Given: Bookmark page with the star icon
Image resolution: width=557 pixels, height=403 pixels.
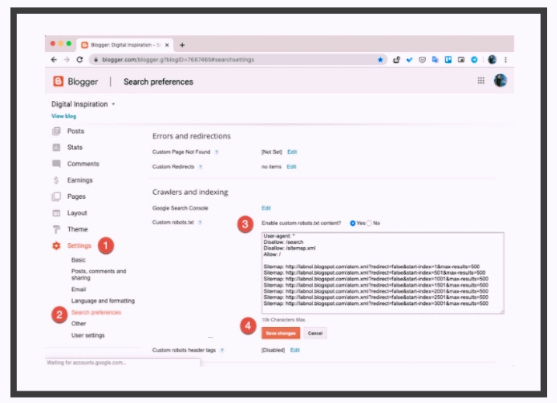Looking at the screenshot, I should (x=381, y=60).
